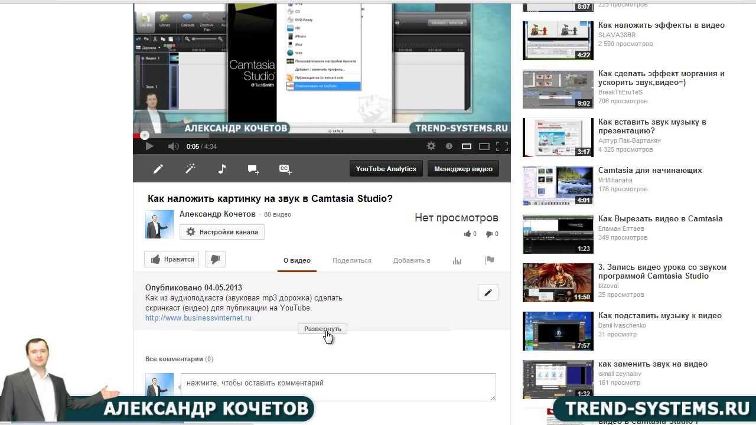Viewport: 756px width, 425px height.
Task: Click Опубликовано 04.05.2013 date text
Action: coord(194,288)
